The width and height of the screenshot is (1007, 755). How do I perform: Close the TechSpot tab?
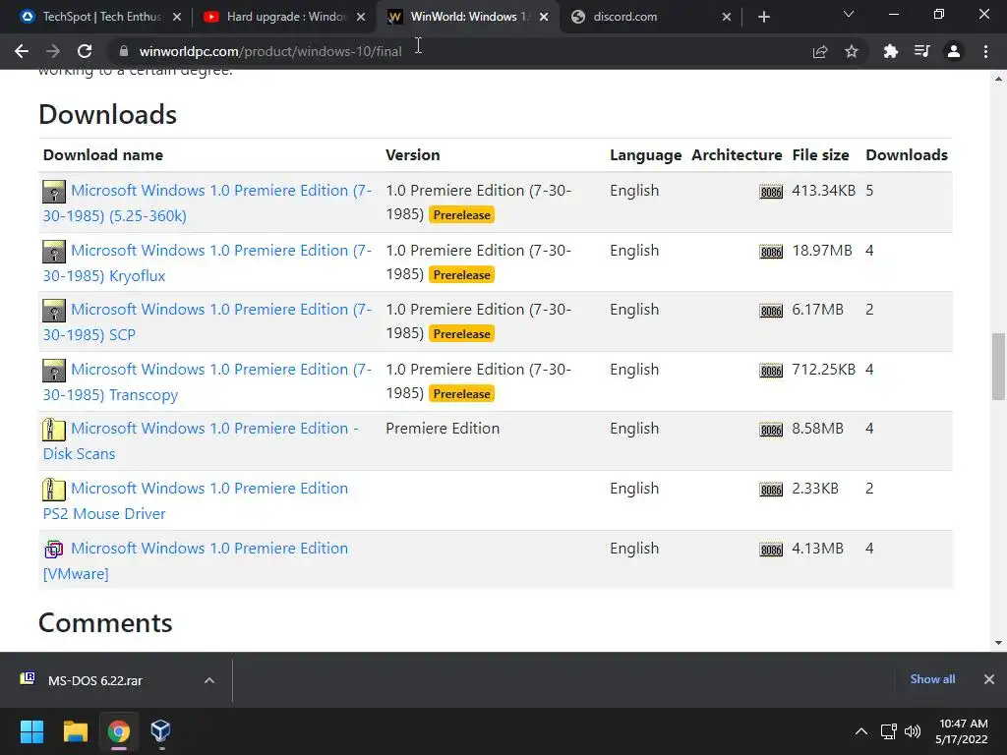pos(177,17)
